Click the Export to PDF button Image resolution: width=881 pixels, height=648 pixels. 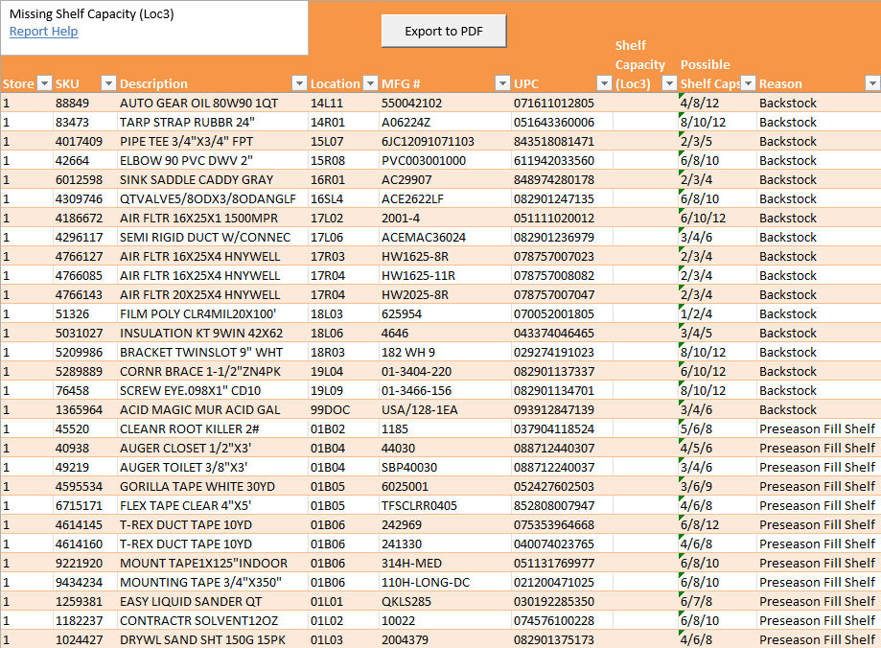(x=444, y=31)
